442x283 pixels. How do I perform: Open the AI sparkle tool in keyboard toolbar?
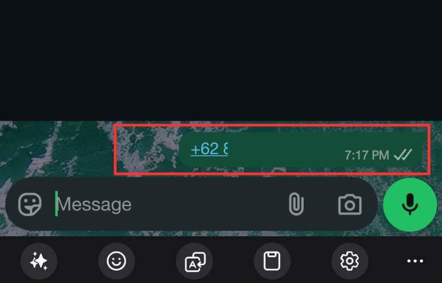(39, 261)
